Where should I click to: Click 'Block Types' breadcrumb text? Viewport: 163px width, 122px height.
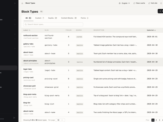(x=30, y=3)
